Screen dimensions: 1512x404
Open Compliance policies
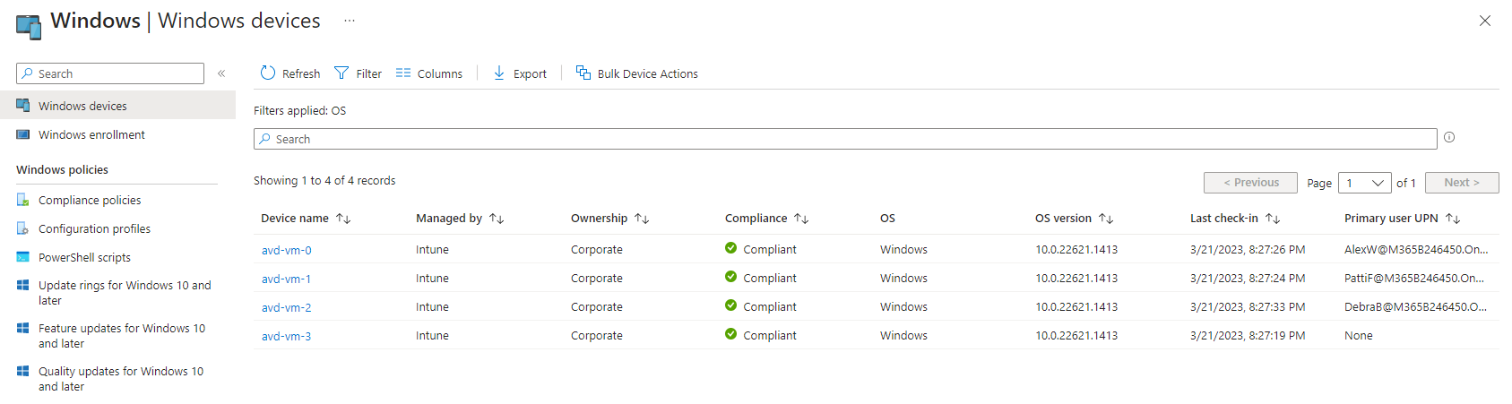pyautogui.click(x=90, y=200)
